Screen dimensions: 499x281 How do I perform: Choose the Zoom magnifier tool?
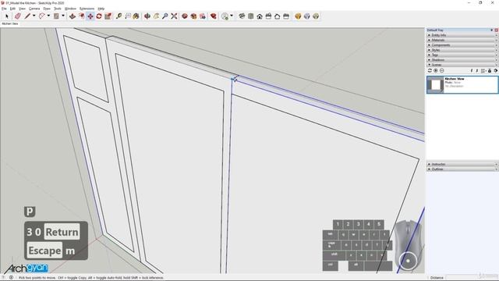click(x=165, y=16)
